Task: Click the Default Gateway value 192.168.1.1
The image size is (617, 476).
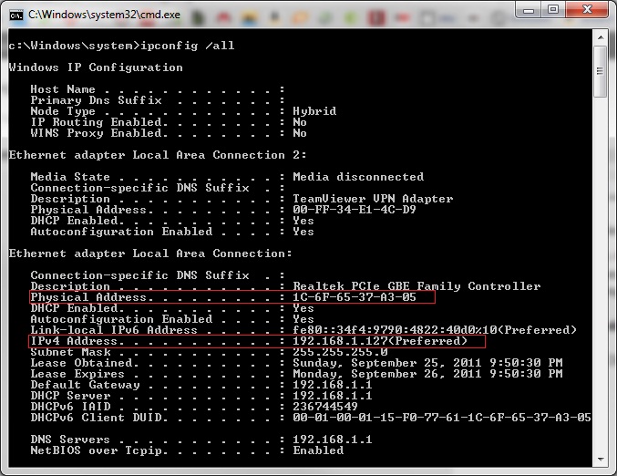Action: (332, 385)
